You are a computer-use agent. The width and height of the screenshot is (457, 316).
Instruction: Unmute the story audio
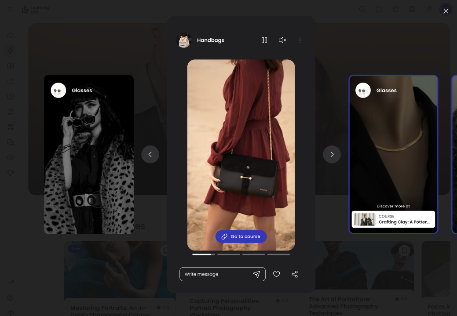tap(282, 40)
